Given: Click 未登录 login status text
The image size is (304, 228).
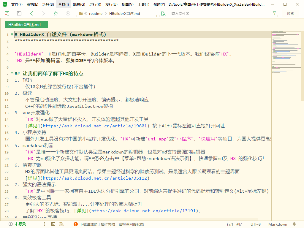Looking at the screenshot, I should click(x=20, y=224).
